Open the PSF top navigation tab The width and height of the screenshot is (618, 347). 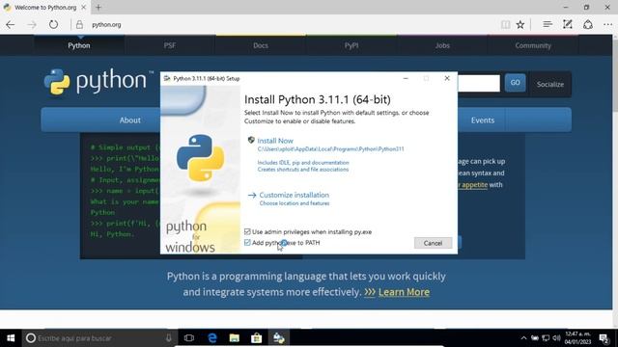coord(170,45)
